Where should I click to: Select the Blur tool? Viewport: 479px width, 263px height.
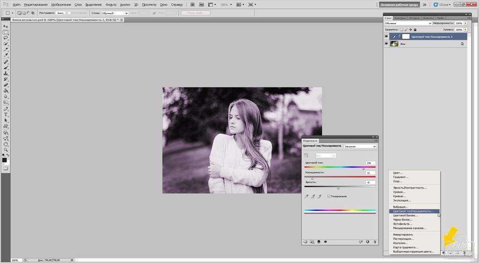pyautogui.click(x=6, y=96)
